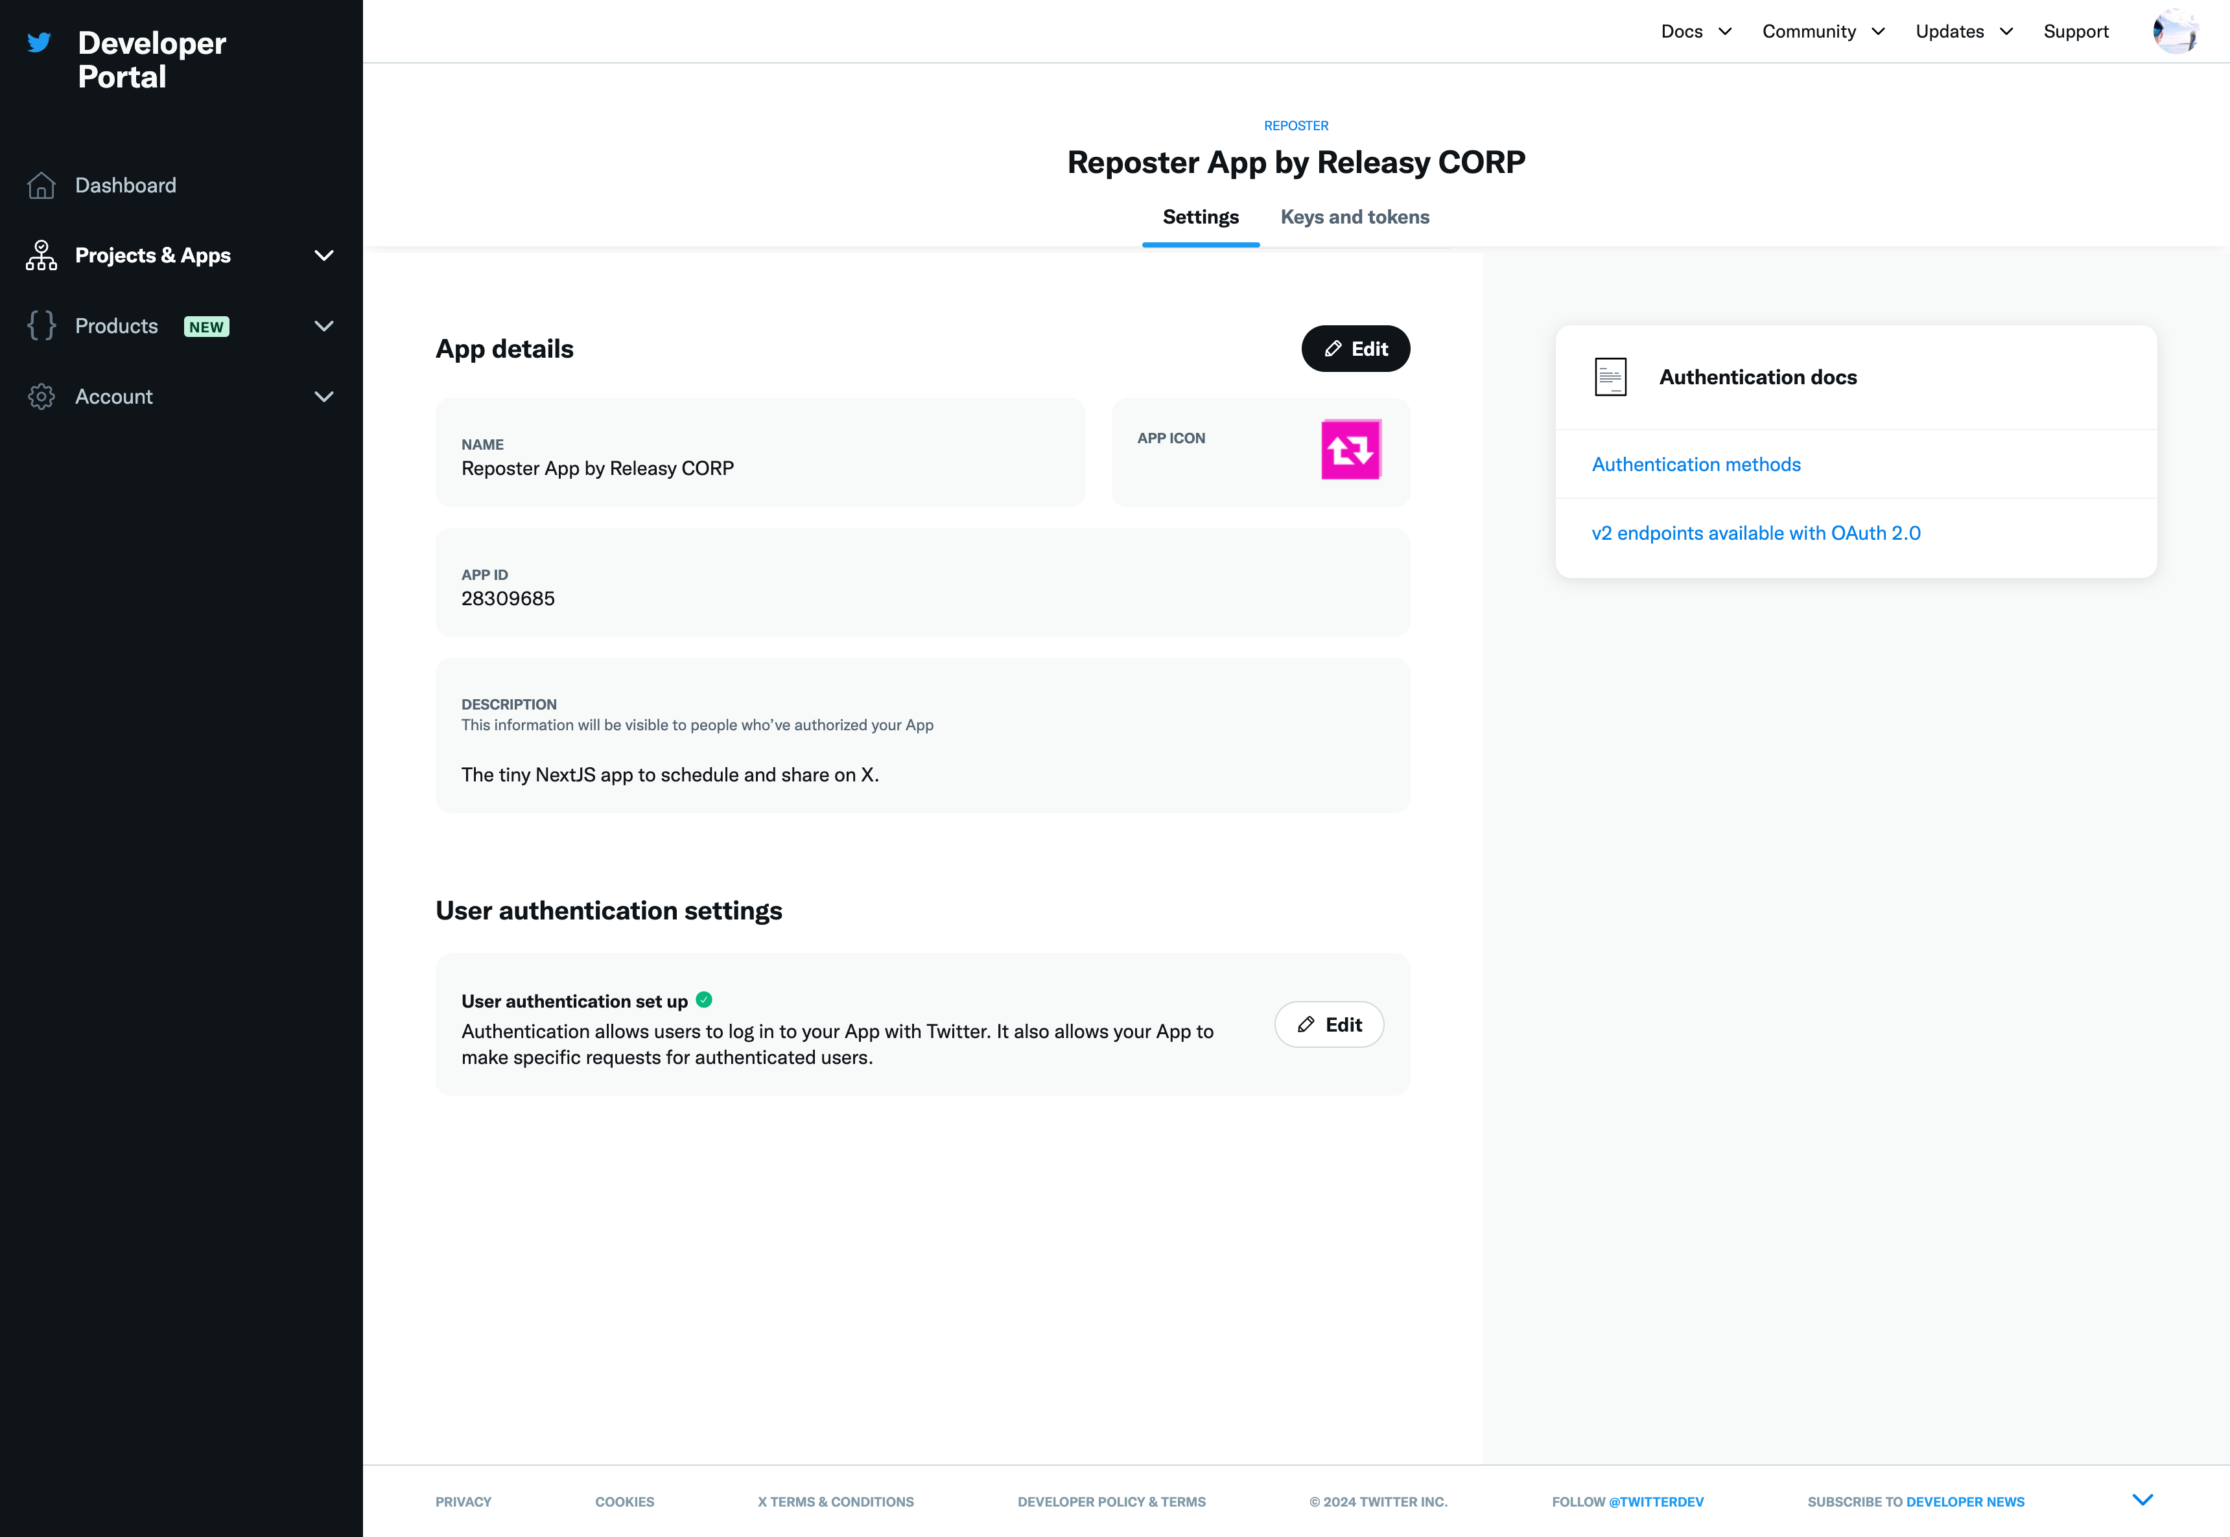Expand the Projects & Apps chevron

click(x=325, y=255)
